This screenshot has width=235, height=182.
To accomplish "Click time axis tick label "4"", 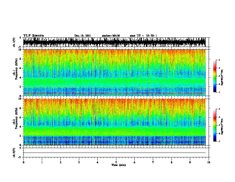I will (x=98, y=162).
